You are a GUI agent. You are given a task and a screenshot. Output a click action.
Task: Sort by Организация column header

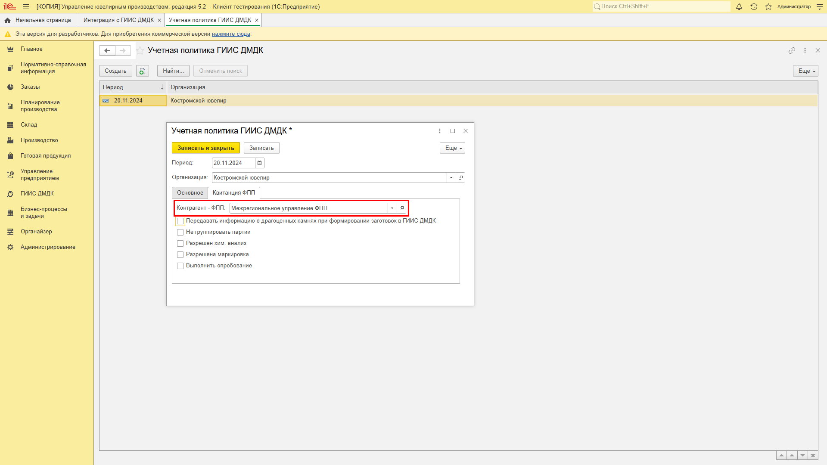pyautogui.click(x=492, y=87)
